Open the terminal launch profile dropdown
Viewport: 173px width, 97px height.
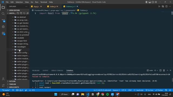[157, 70]
